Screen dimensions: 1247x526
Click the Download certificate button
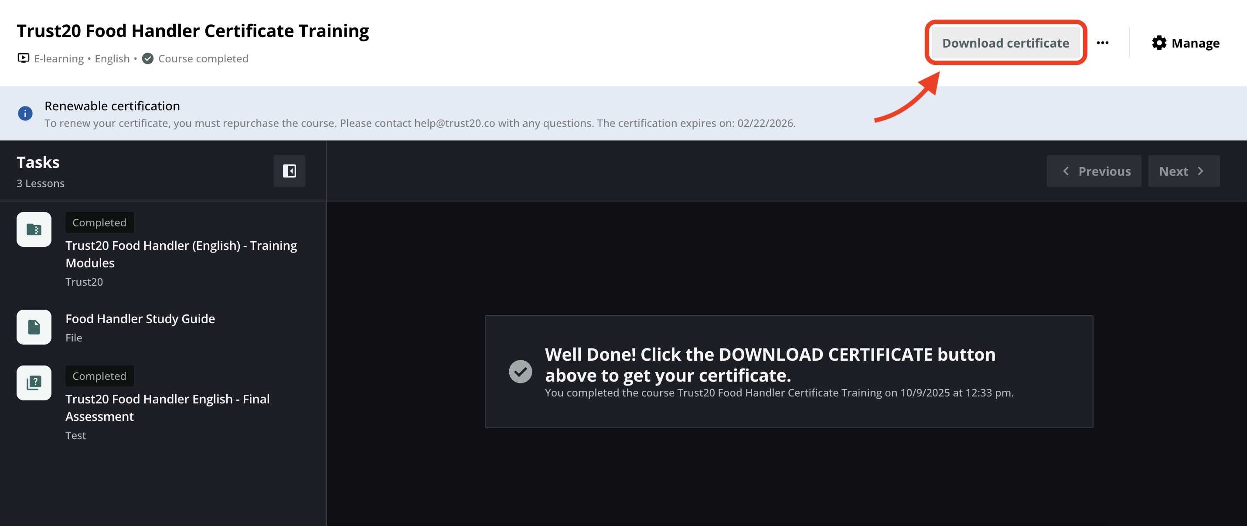click(1005, 43)
